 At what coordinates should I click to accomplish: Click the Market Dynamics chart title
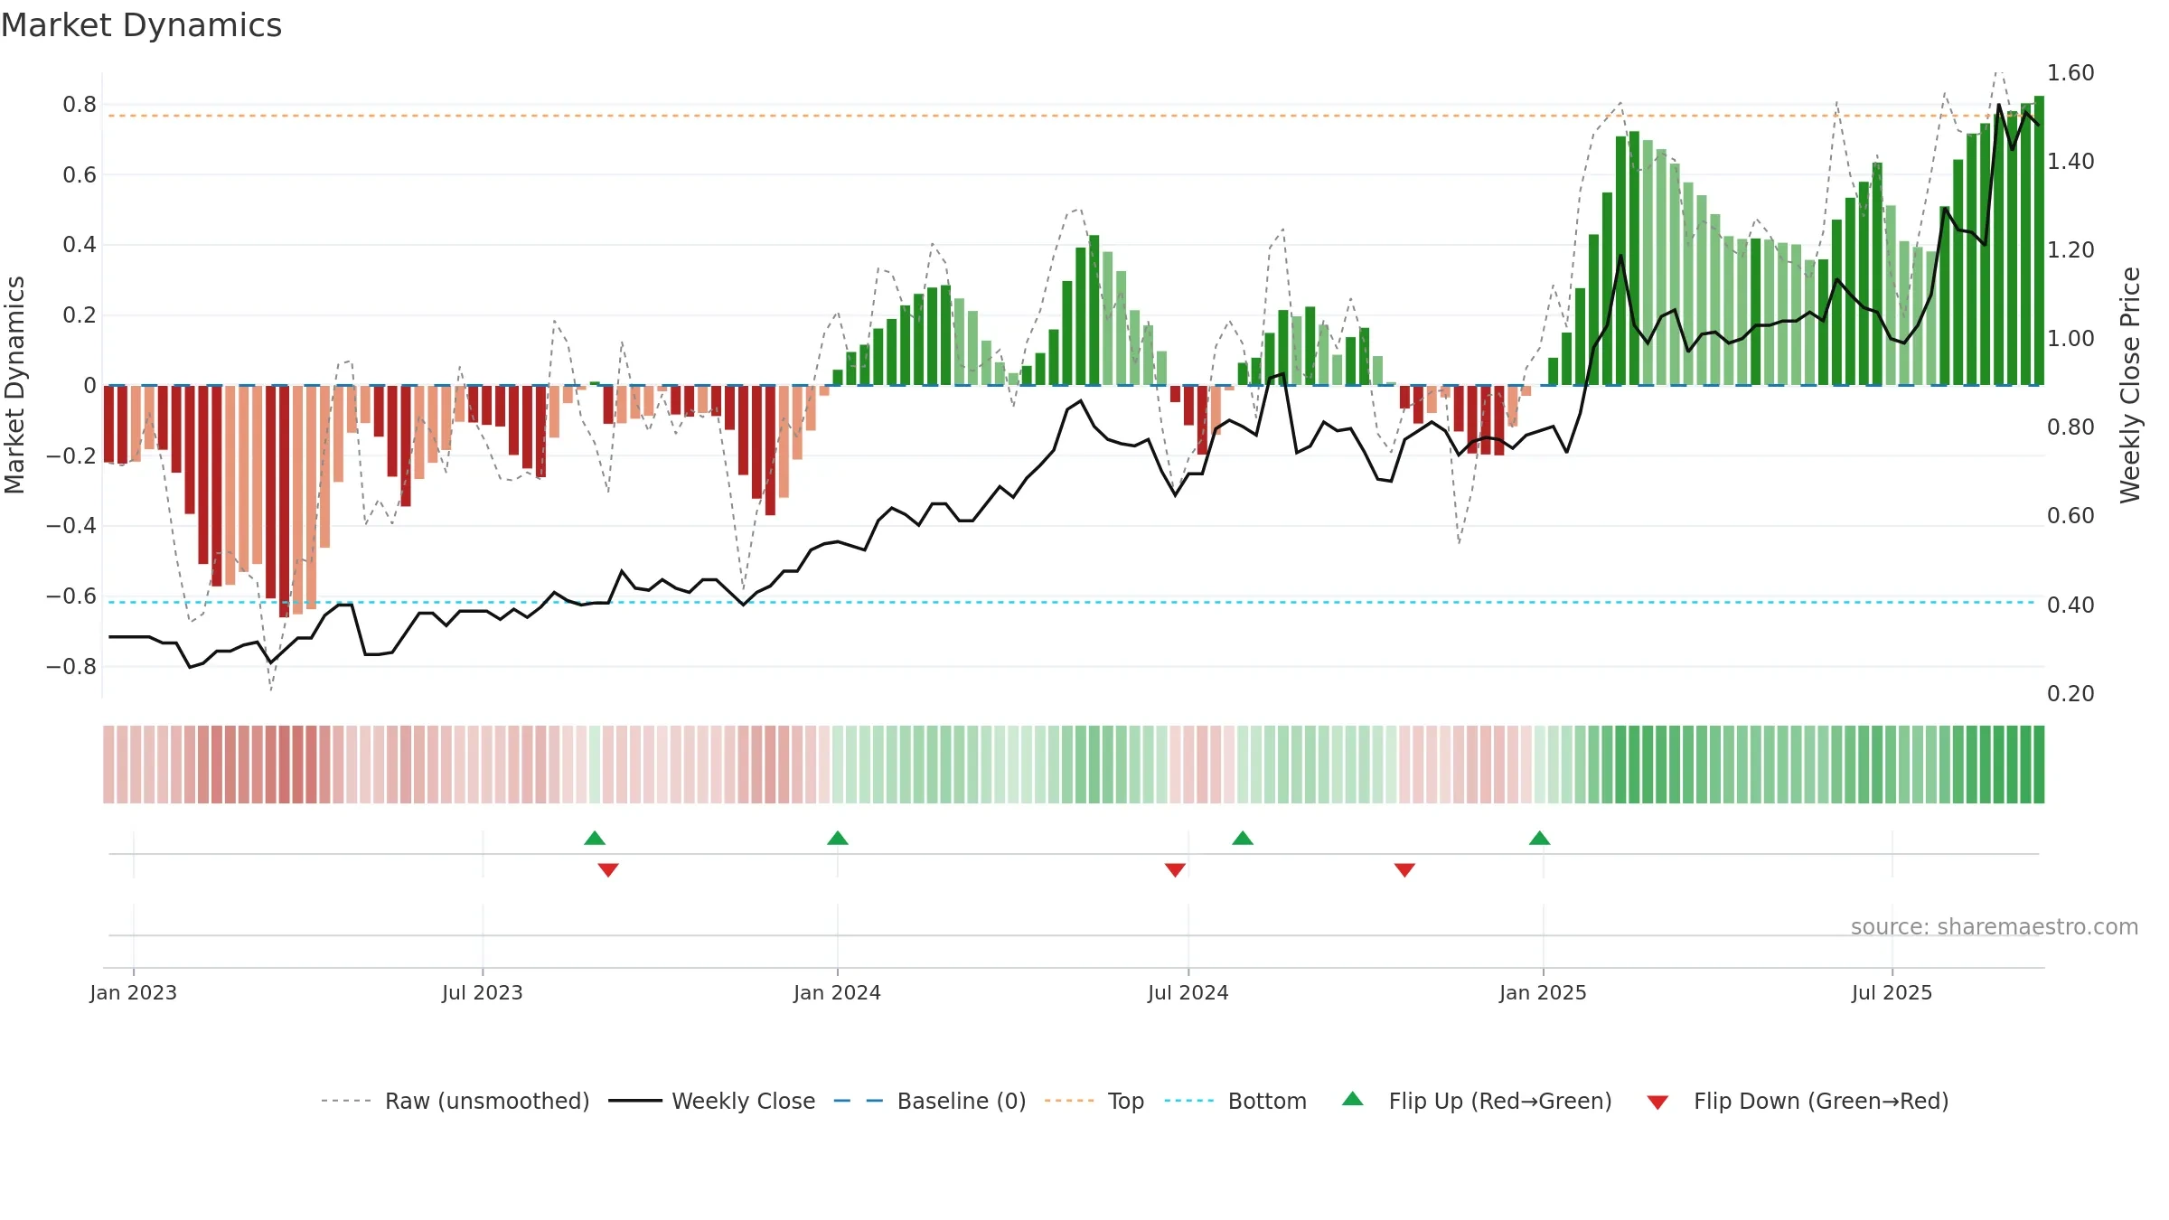(x=141, y=25)
